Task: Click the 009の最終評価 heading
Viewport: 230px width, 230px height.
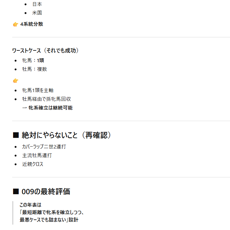Action: pos(46,192)
